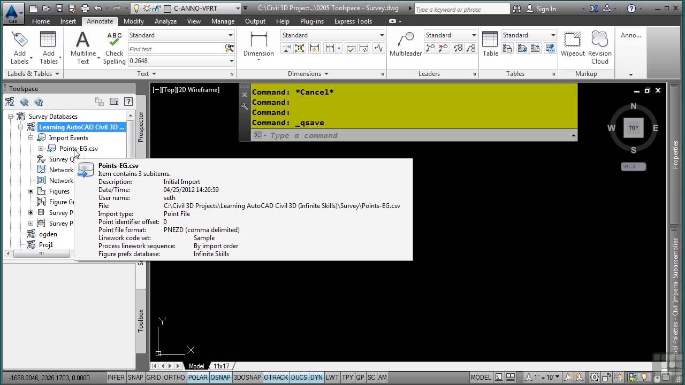Select the Import Events tree item
This screenshot has width=685, height=385.
[68, 138]
